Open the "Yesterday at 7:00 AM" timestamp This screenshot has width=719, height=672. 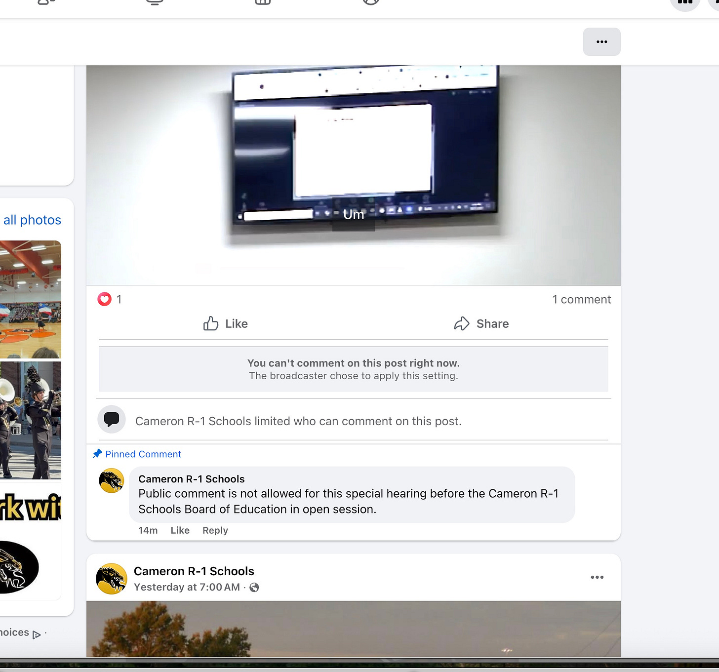click(187, 587)
